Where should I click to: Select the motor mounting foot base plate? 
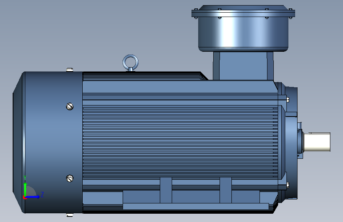[x=196, y=206]
